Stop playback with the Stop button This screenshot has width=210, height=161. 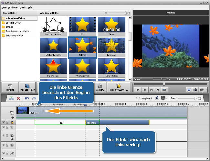145,90
